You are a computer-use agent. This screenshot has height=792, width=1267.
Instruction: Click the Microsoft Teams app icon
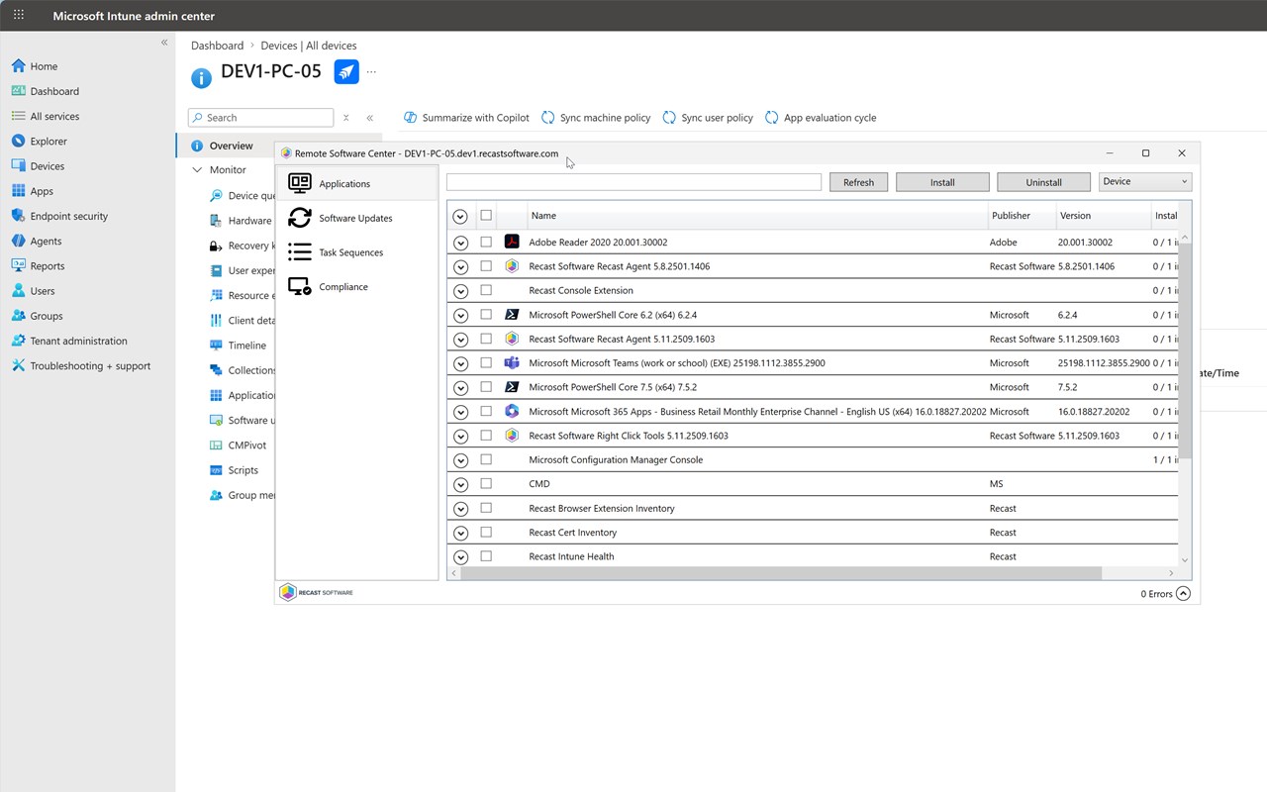pos(512,362)
